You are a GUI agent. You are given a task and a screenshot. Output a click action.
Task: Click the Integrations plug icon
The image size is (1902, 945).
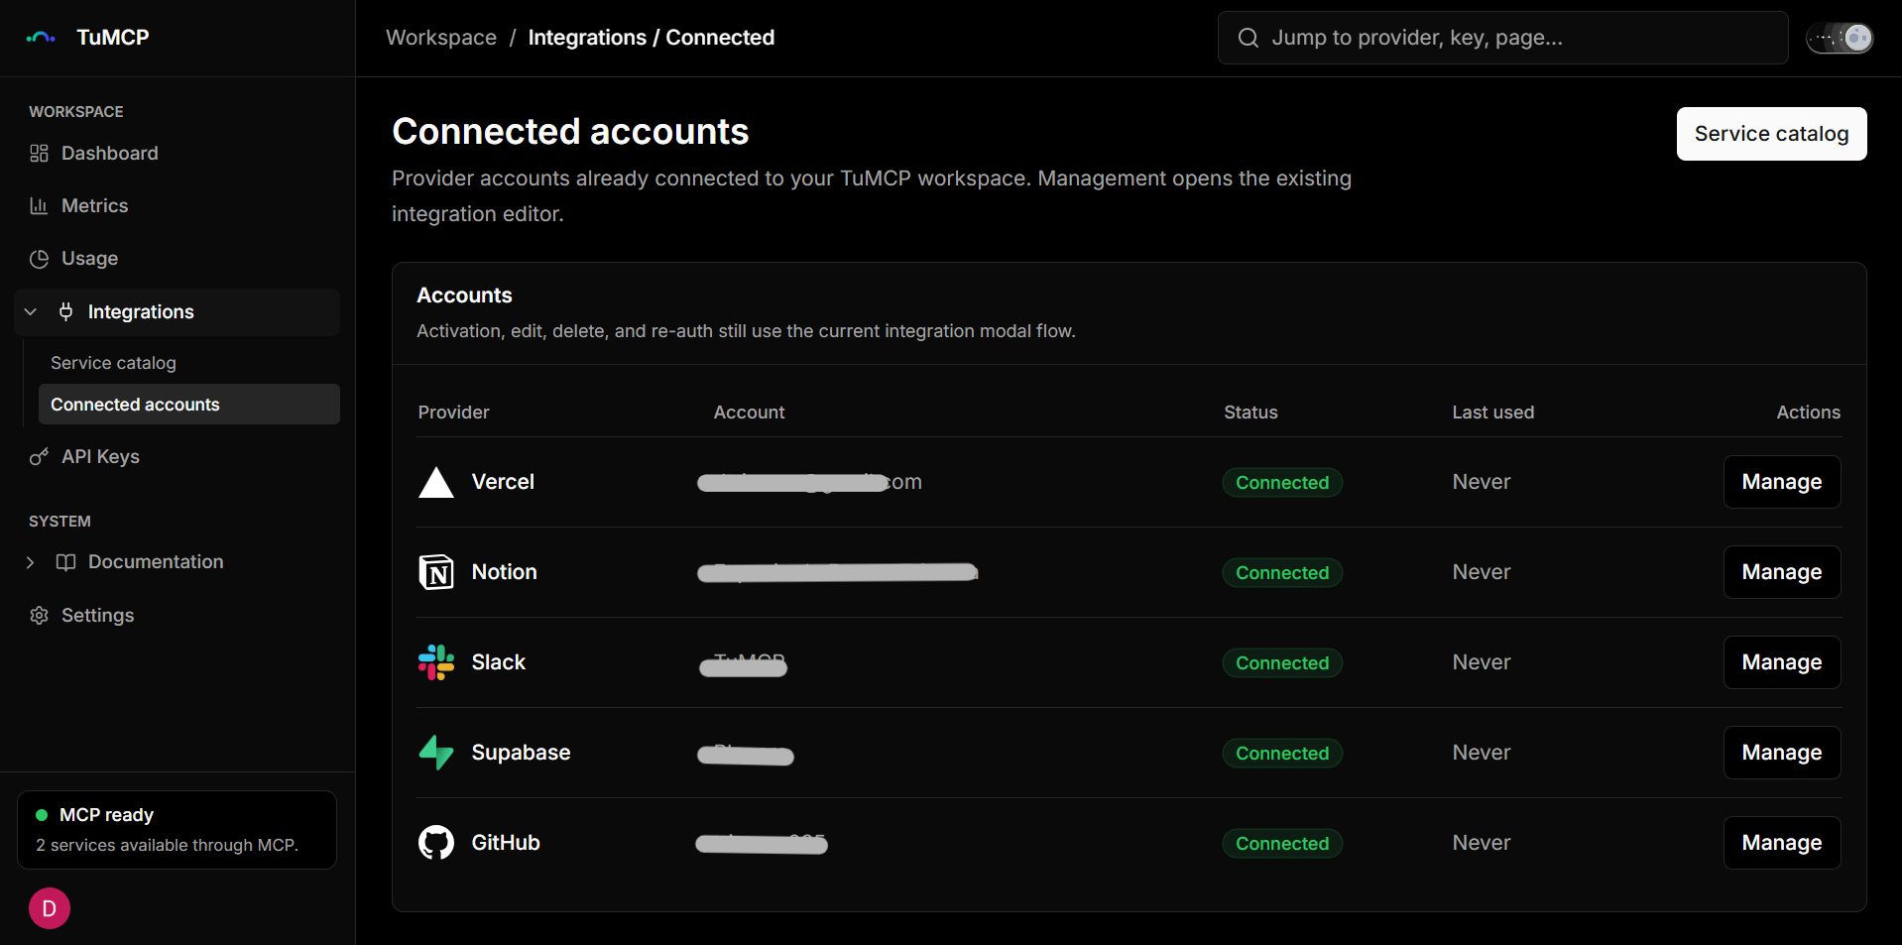(x=65, y=311)
